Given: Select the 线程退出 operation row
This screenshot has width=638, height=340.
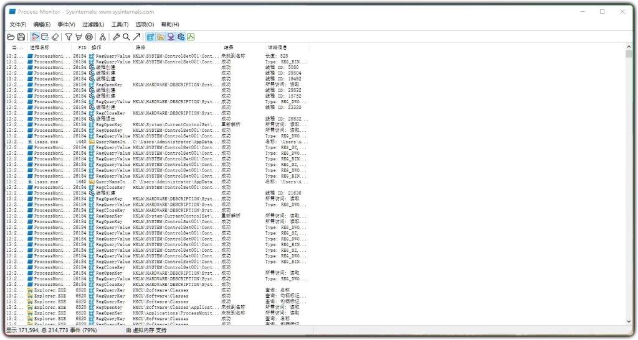Looking at the screenshot, I should click(x=157, y=119).
